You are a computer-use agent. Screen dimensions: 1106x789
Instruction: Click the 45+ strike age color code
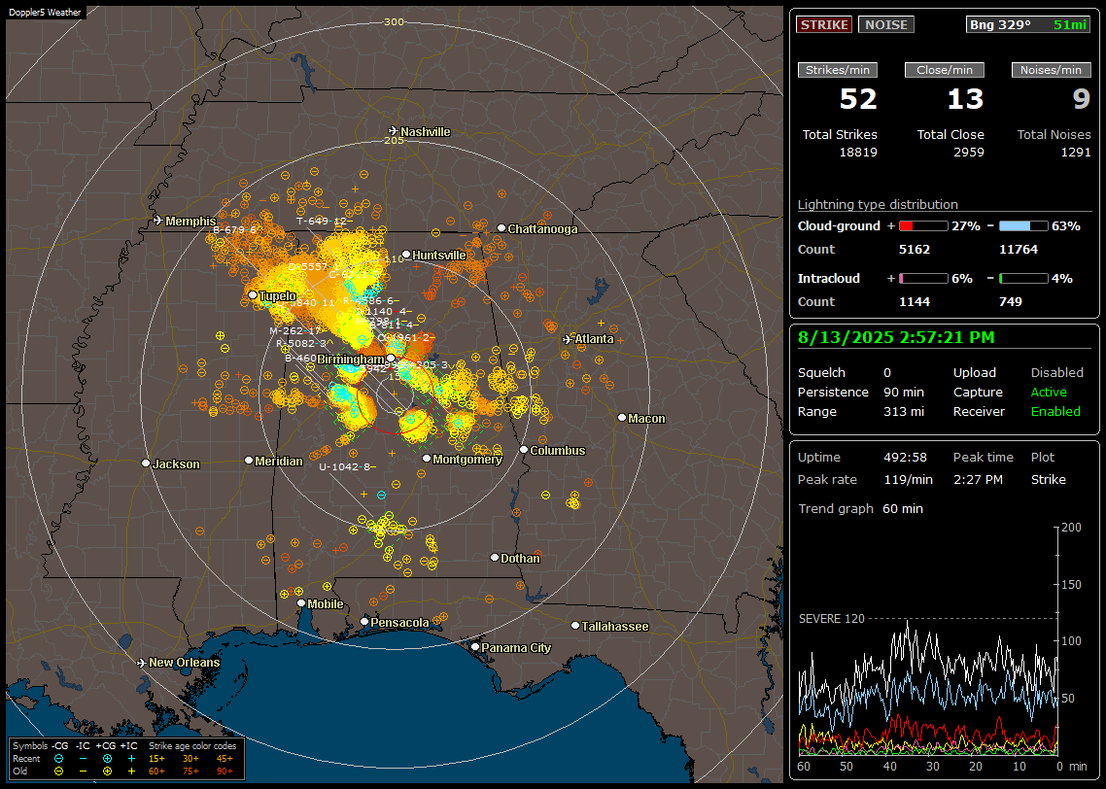point(225,759)
